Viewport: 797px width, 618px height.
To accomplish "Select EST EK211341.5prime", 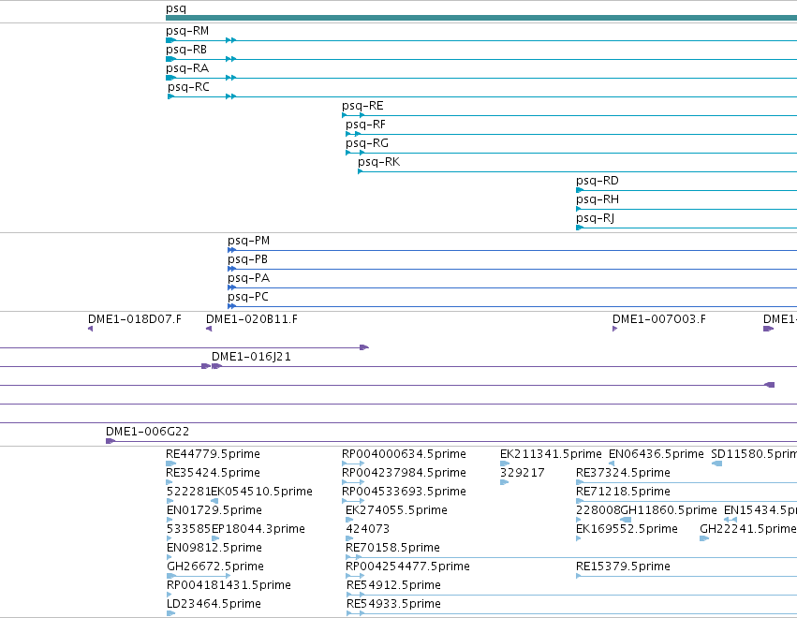I will pyautogui.click(x=551, y=454).
